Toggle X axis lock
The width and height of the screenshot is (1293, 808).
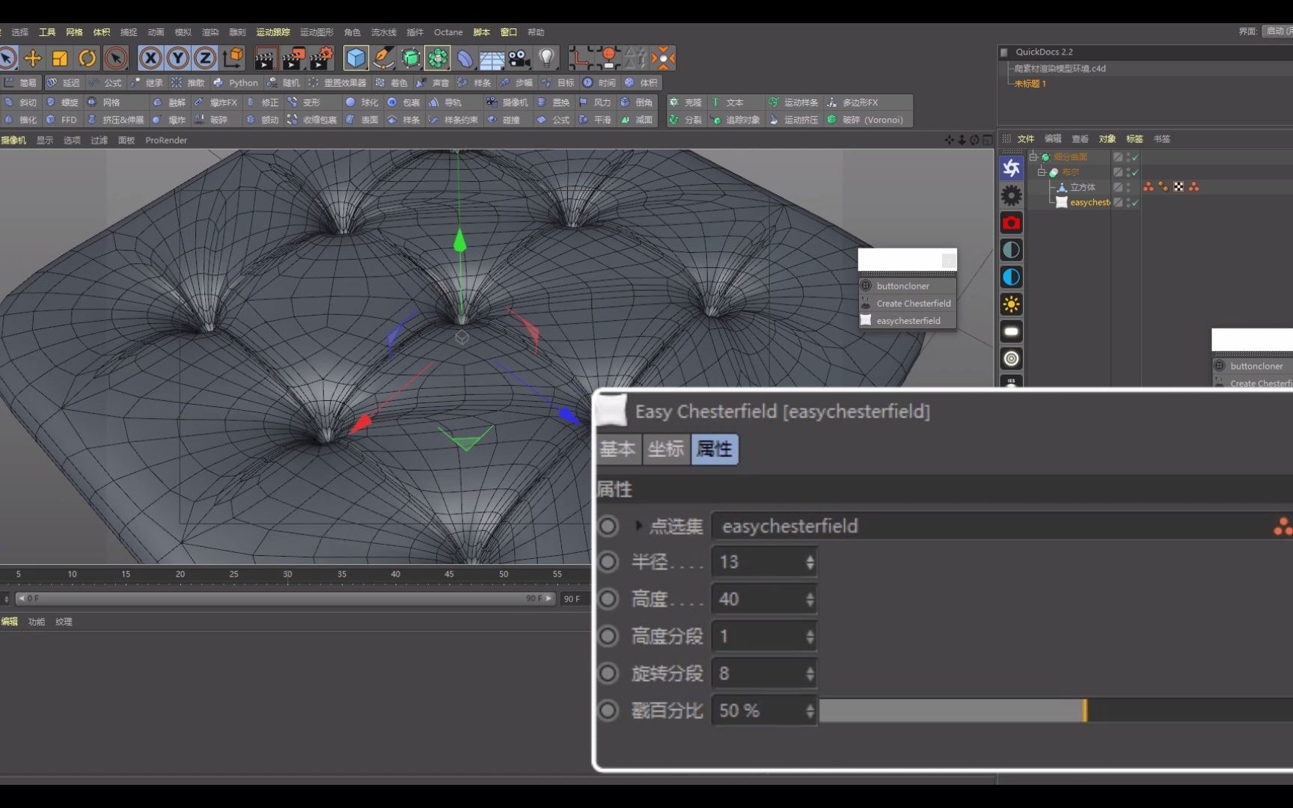point(150,58)
